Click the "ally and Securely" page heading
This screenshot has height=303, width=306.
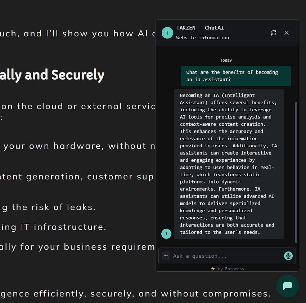tap(52, 75)
